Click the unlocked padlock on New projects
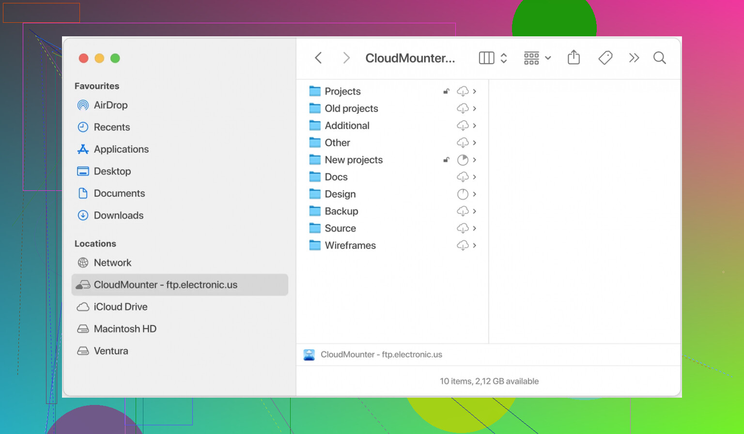This screenshot has height=434, width=744. [x=446, y=160]
